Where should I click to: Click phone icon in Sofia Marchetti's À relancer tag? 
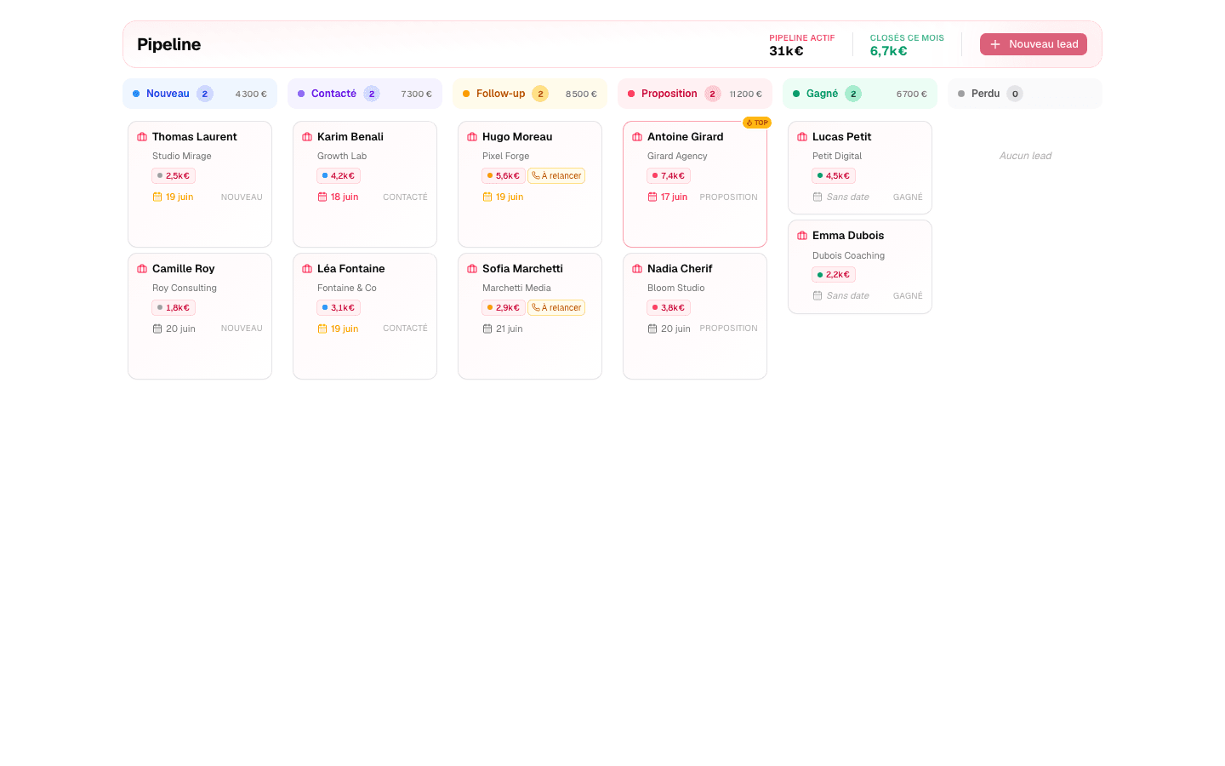click(536, 308)
